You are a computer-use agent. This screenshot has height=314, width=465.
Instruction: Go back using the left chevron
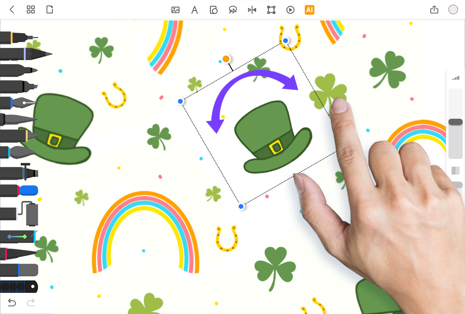12,10
